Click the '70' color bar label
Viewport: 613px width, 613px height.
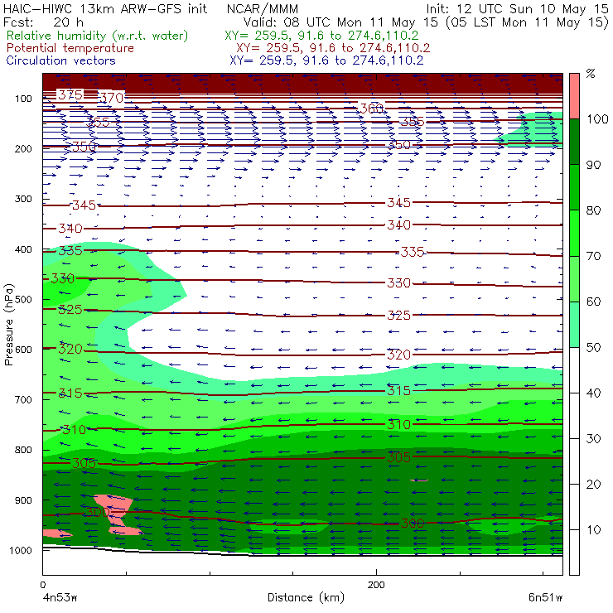point(593,256)
